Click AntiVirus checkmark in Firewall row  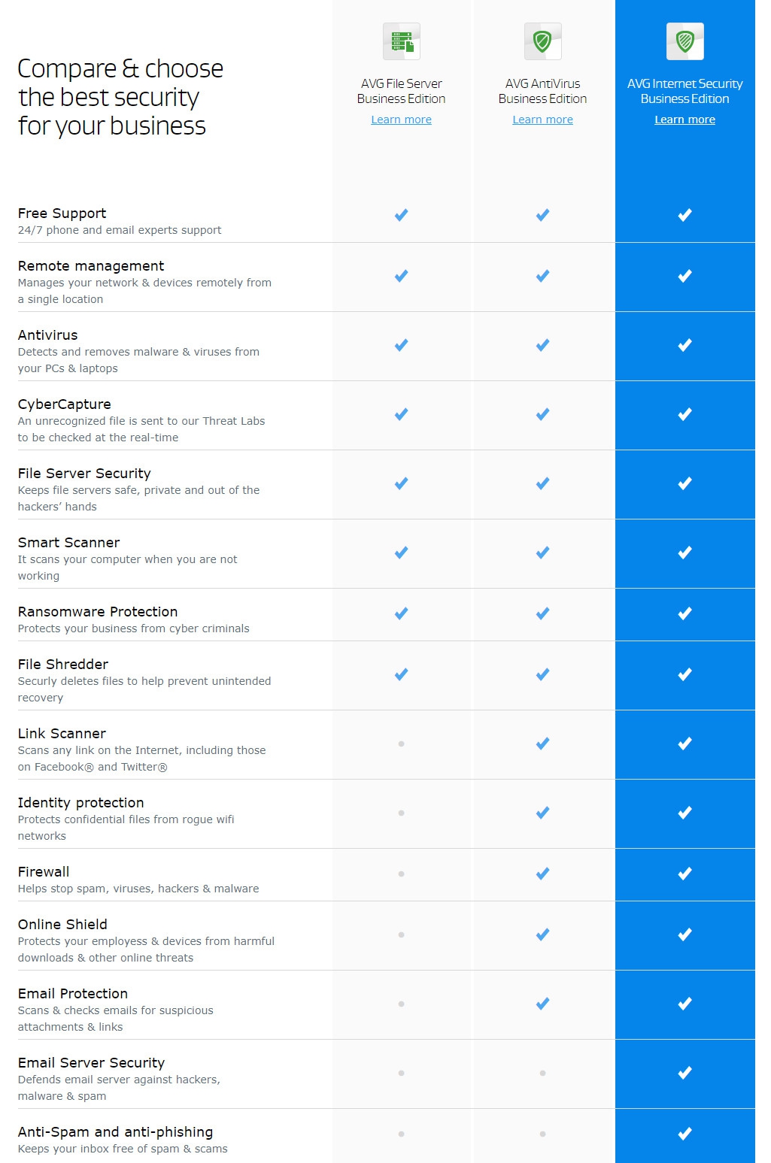pos(542,874)
